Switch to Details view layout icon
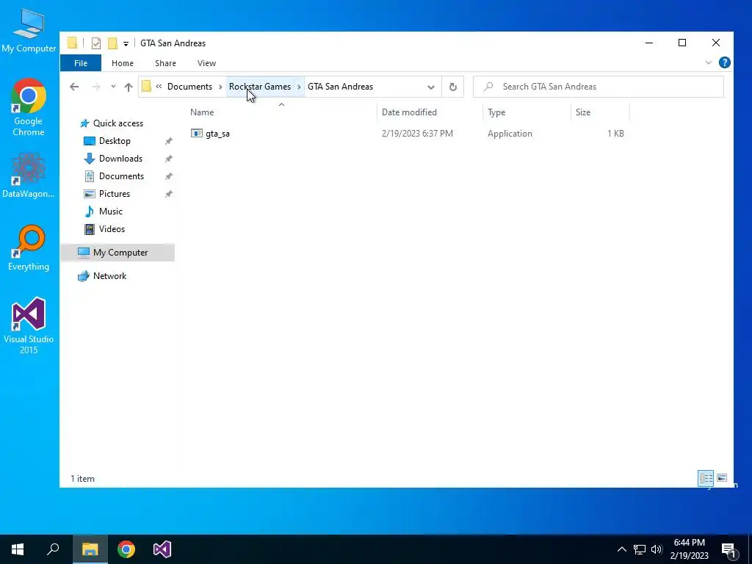752x564 pixels. [706, 477]
